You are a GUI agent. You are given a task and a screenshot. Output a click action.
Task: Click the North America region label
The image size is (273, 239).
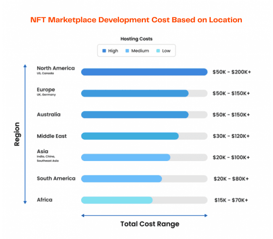point(56,68)
